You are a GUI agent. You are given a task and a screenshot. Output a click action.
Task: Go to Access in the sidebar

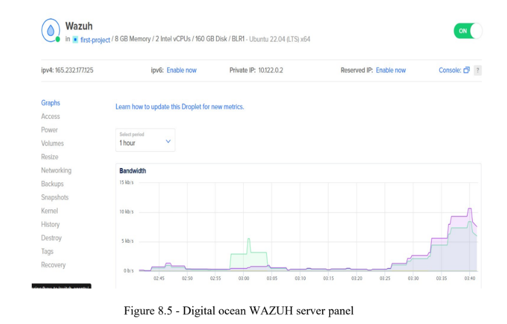[51, 116]
